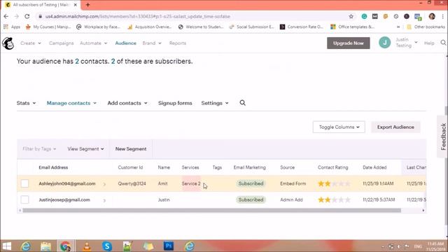This screenshot has width=448, height=252.
Task: Open the View Segment dropdown
Action: click(85, 149)
